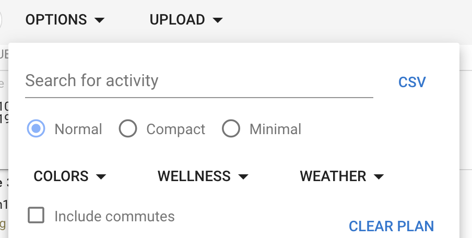Click the Compact label text
Screen dimensions: 472x238
click(x=175, y=129)
